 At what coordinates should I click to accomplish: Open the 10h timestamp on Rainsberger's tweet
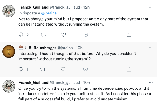click(x=79, y=48)
